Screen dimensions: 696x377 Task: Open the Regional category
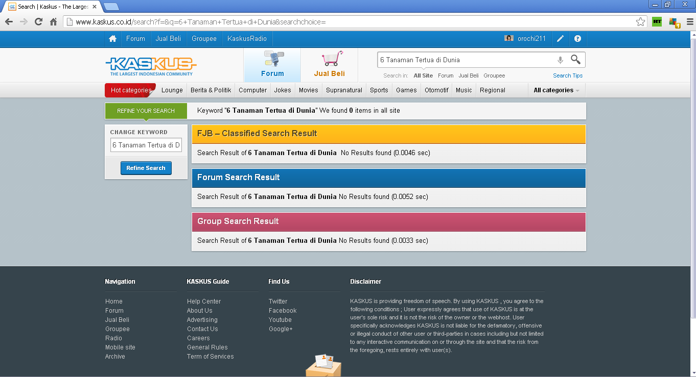click(x=493, y=90)
